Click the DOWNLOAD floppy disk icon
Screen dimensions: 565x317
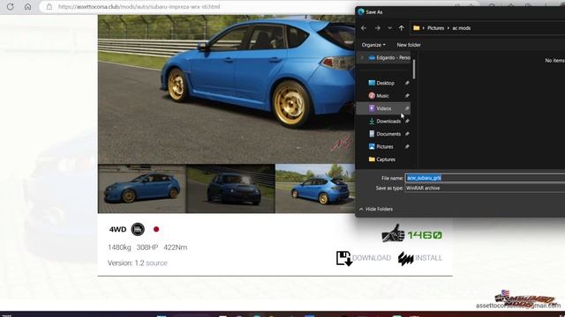click(x=344, y=258)
